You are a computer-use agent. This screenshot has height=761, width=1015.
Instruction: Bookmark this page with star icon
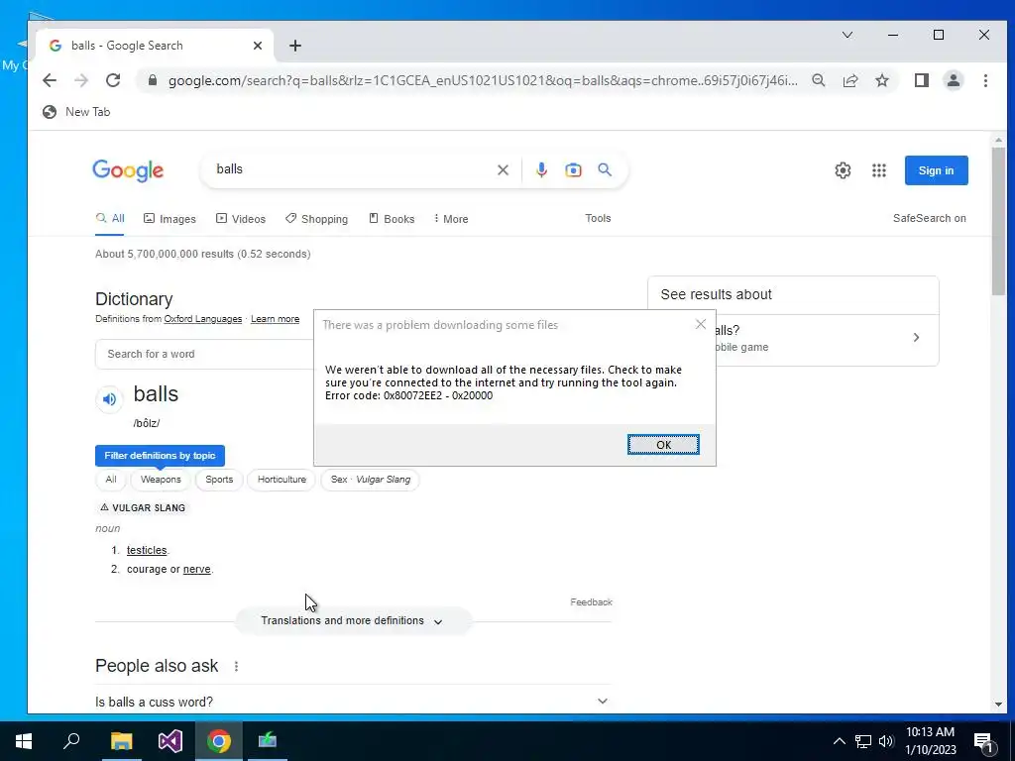tap(881, 80)
